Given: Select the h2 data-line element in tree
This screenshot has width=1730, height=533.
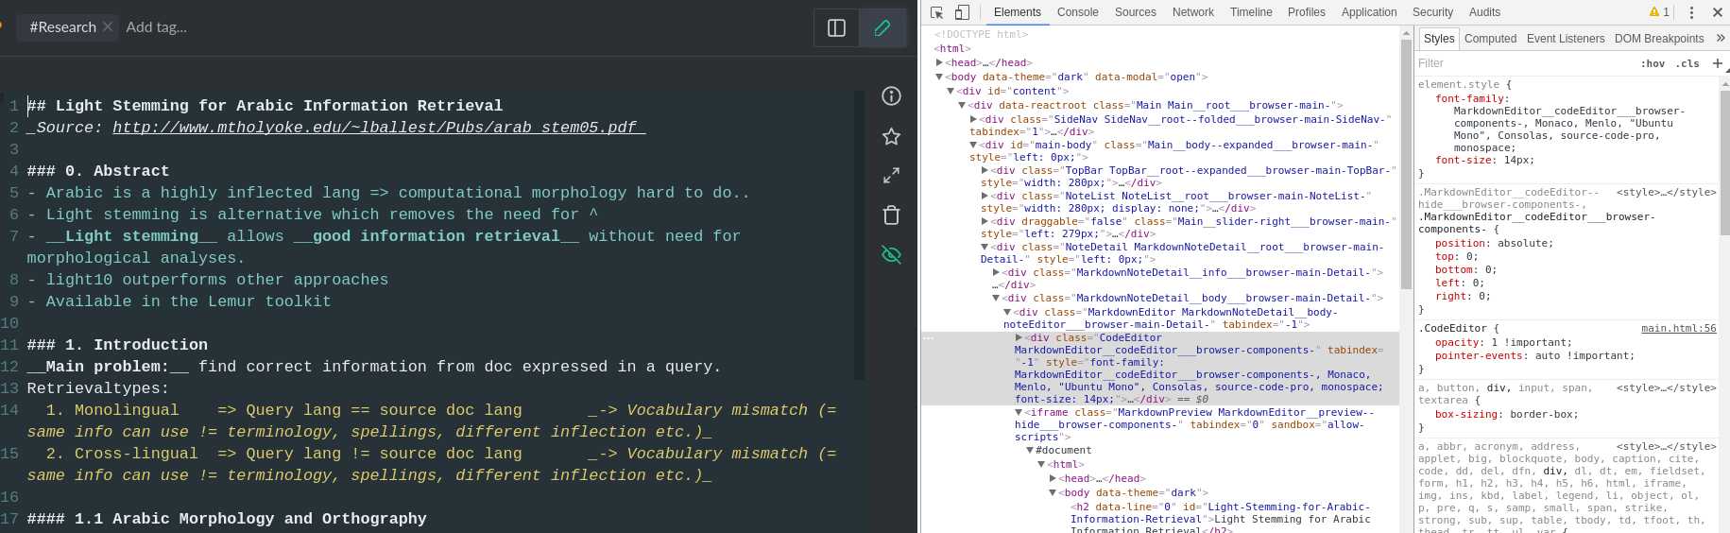Looking at the screenshot, I should coord(1220,519).
